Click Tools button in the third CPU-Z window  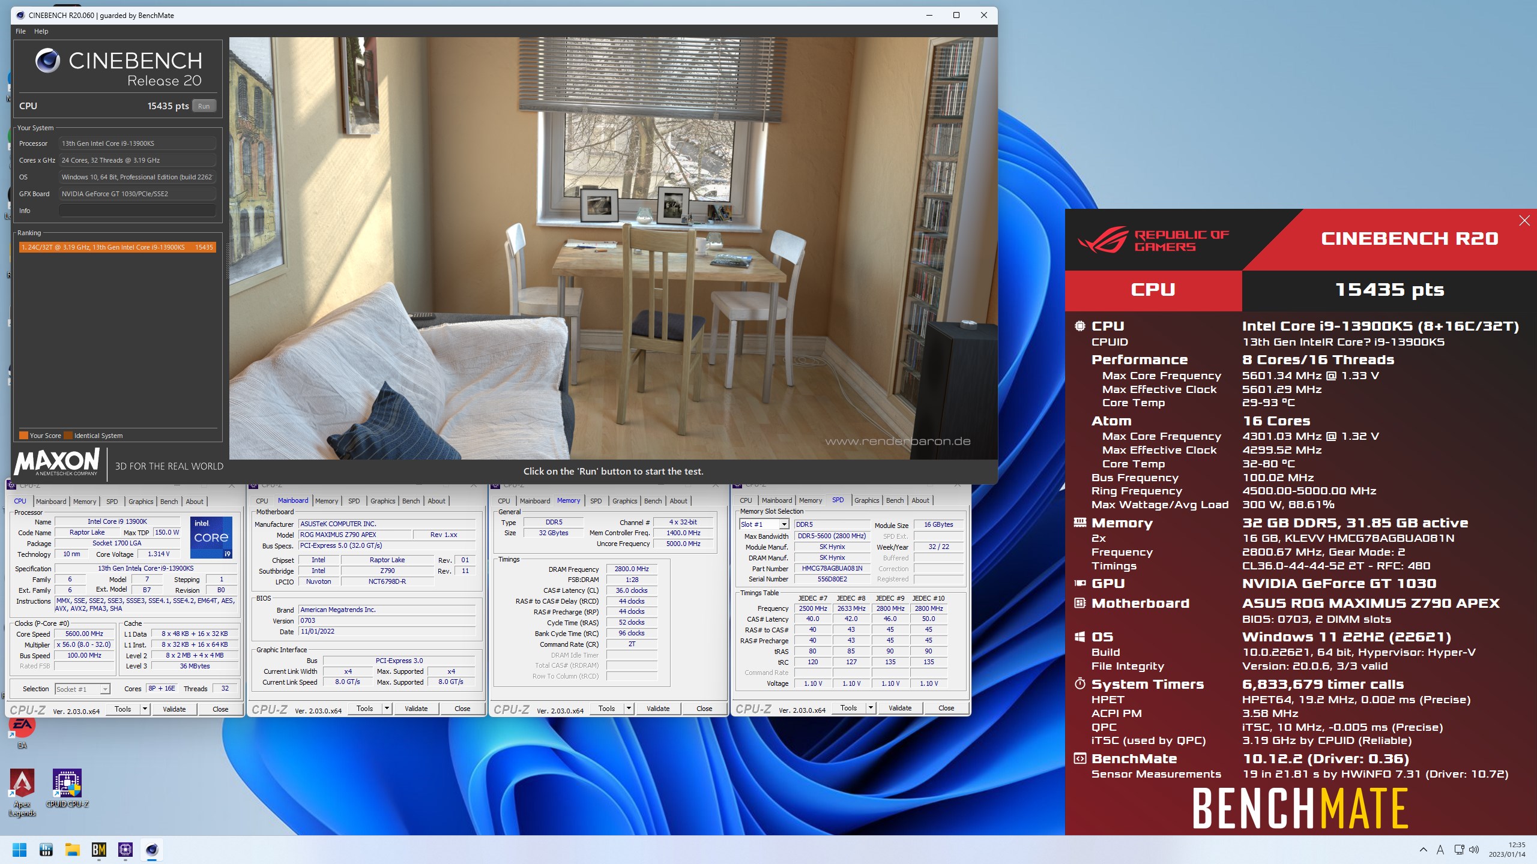pos(606,709)
